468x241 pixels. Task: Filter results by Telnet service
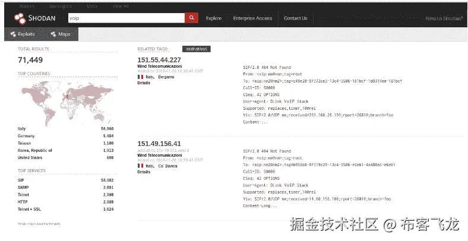click(x=23, y=195)
